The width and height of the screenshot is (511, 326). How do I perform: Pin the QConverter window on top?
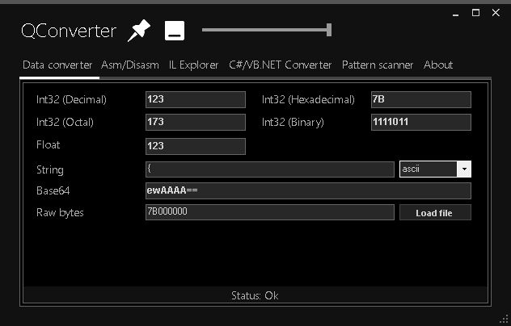[139, 31]
